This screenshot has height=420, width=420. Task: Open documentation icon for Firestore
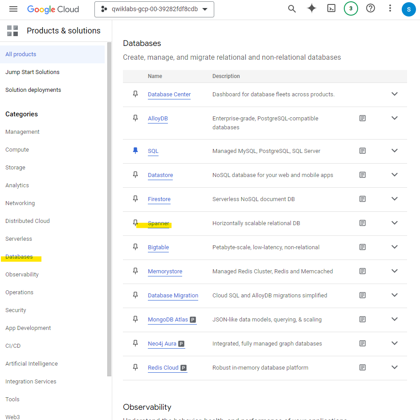point(363,199)
